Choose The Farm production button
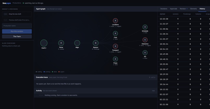Screen dimensions: 210x109 17,36
